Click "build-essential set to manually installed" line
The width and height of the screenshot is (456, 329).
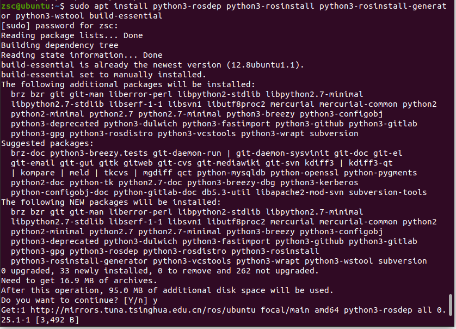click(x=103, y=75)
